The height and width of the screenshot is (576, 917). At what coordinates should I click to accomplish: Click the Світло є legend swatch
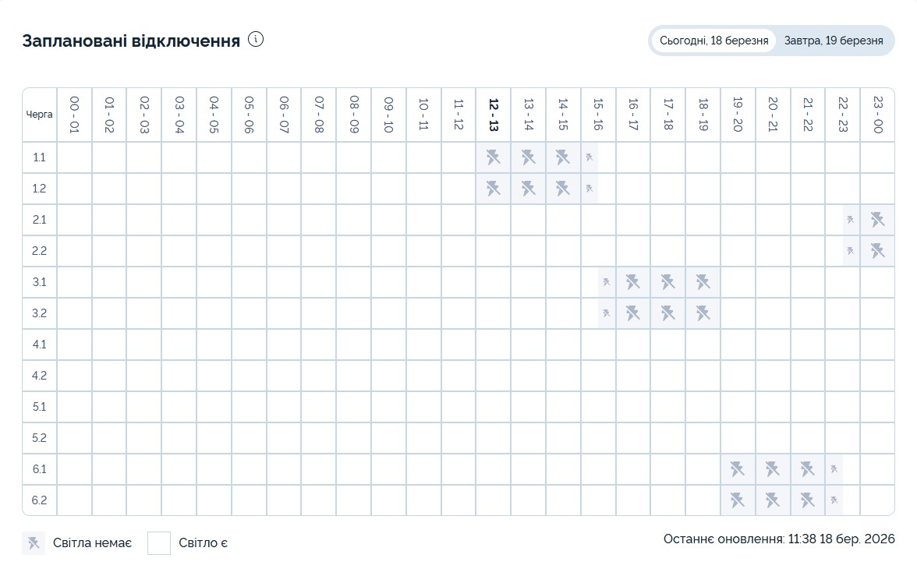coord(159,543)
